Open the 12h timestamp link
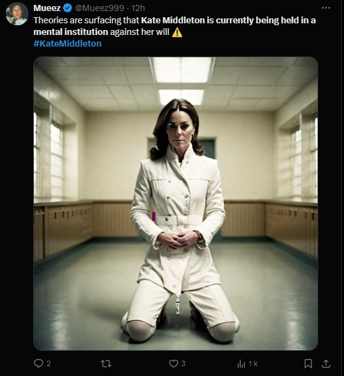The width and height of the screenshot is (344, 376). coord(138,8)
